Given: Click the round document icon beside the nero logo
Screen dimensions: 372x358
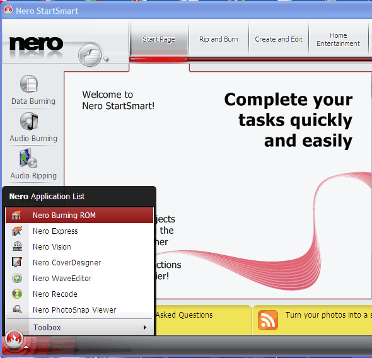Looking at the screenshot, I should tap(90, 55).
